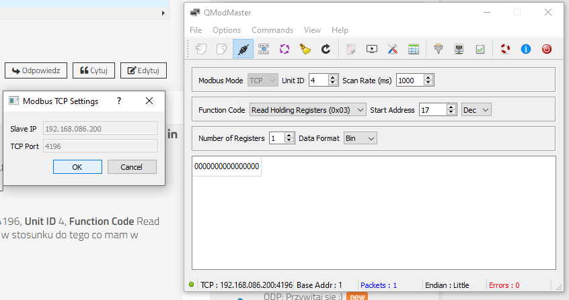Open the Start Address Dec base dropdown
569x300 pixels.
coord(476,110)
